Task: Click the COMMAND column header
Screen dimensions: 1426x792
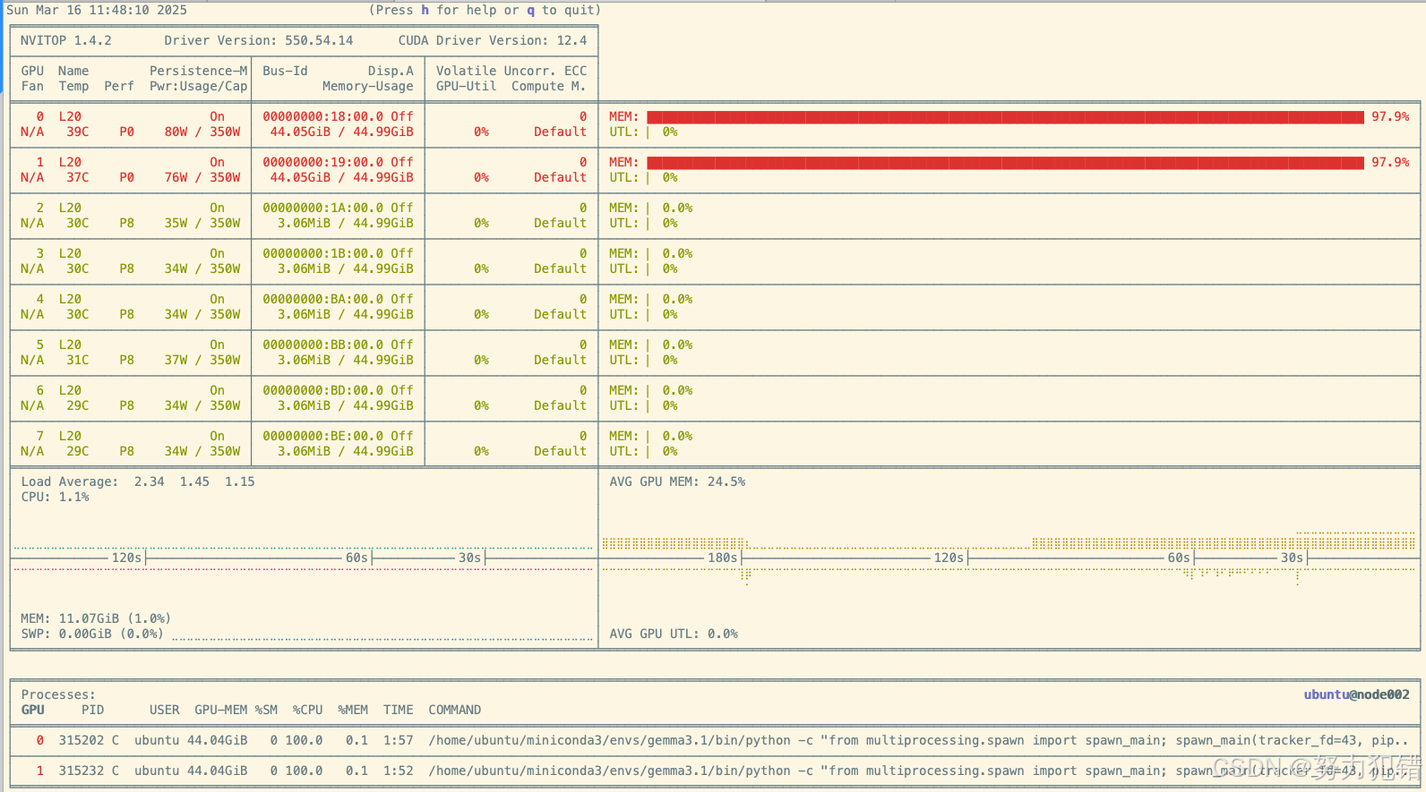Action: 454,710
